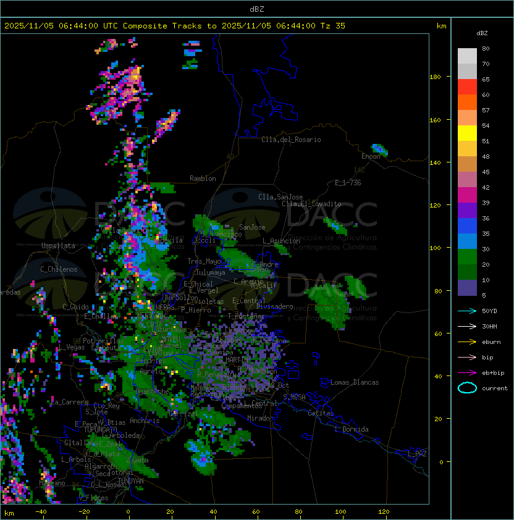The height and width of the screenshot is (520, 514).
Task: Click the 'La_Carrera' map label
Action: click(70, 402)
